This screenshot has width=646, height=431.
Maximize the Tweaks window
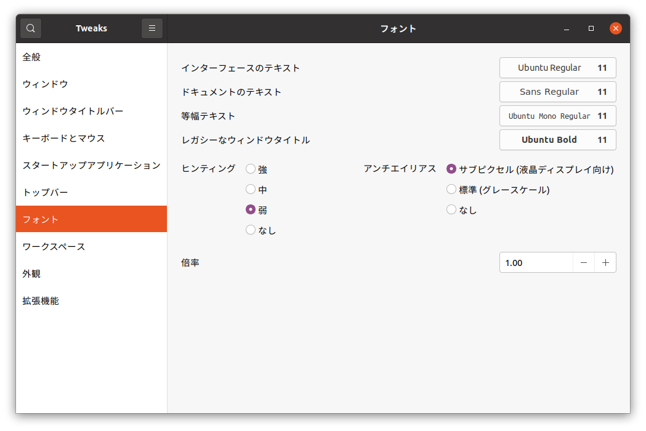point(591,28)
